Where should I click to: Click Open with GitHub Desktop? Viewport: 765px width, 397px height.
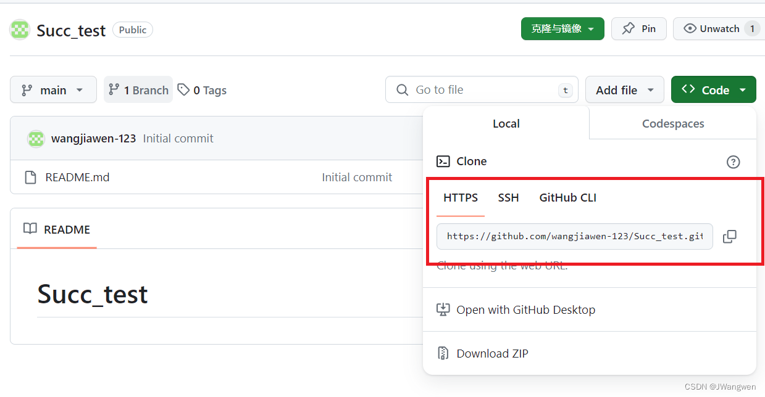click(x=526, y=309)
